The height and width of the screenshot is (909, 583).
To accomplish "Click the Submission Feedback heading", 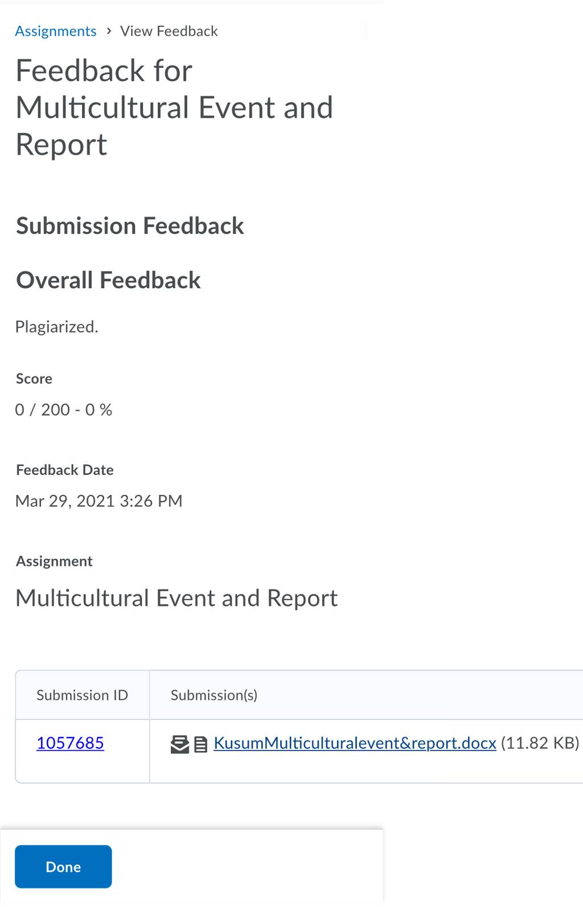I will [x=130, y=226].
